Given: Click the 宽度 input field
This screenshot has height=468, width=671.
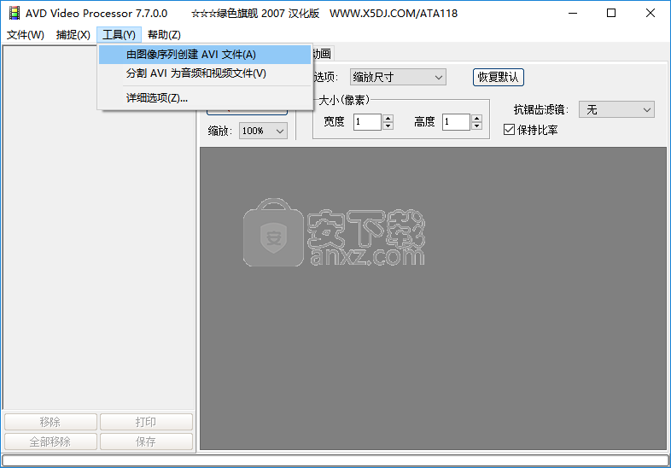Looking at the screenshot, I should click(367, 122).
